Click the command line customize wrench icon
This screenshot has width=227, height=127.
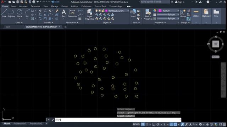click(x=53, y=120)
